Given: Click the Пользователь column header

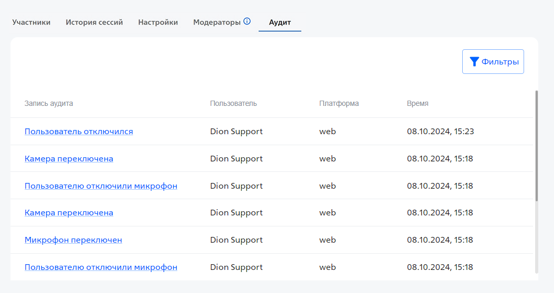Looking at the screenshot, I should coord(233,104).
